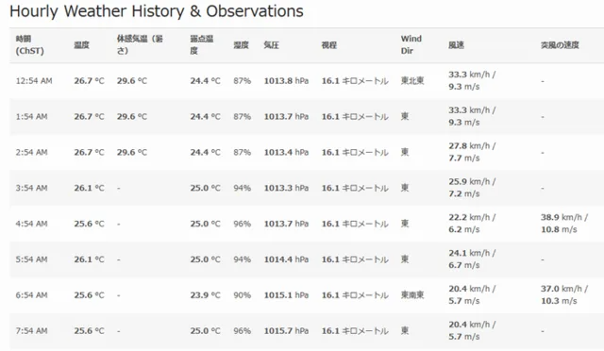Click the 94% humidity at 3:54 AM

[242, 188]
